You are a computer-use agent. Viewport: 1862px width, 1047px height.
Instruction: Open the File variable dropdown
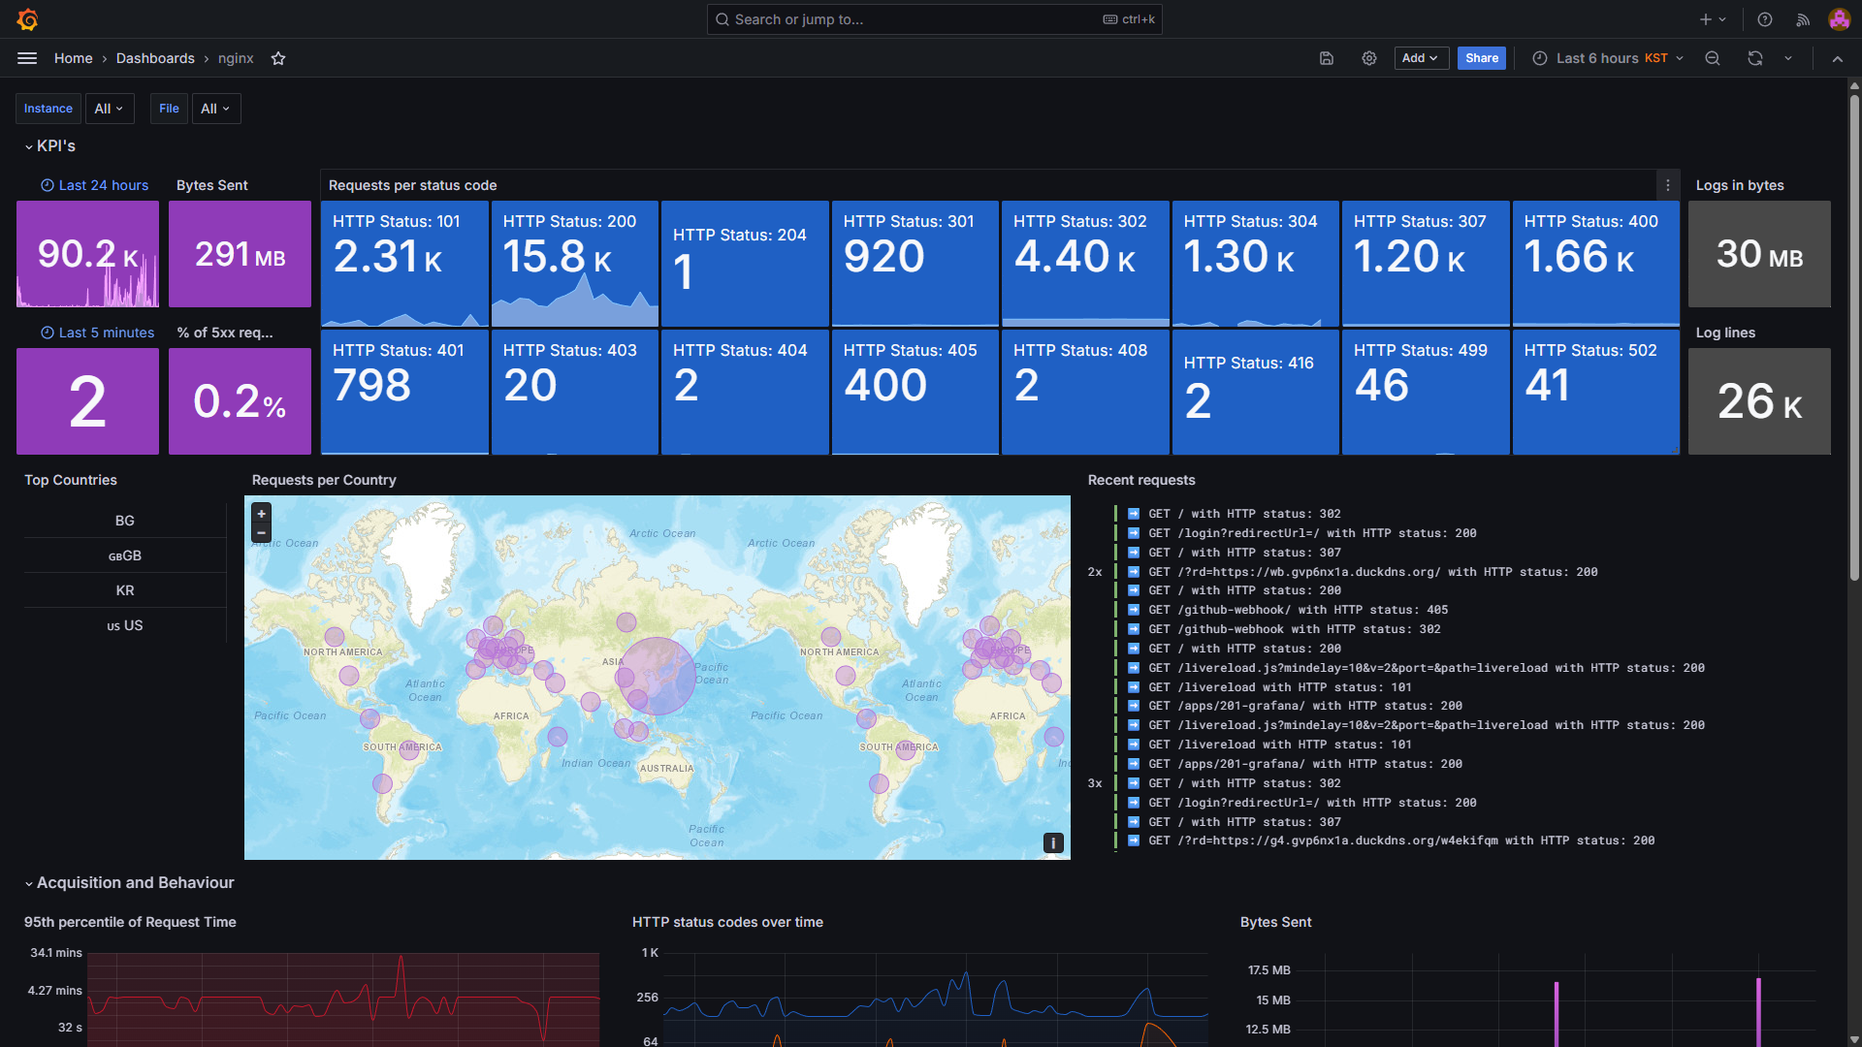[x=215, y=109]
